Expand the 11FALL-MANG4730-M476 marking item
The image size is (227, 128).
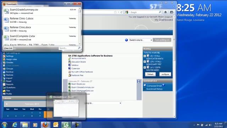145,56
